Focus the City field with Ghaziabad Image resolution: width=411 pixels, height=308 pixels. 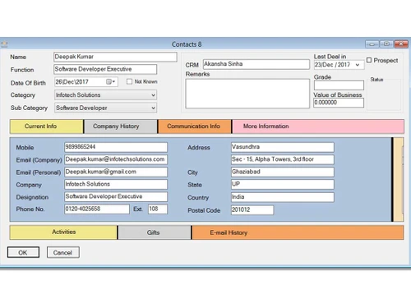pos(283,172)
